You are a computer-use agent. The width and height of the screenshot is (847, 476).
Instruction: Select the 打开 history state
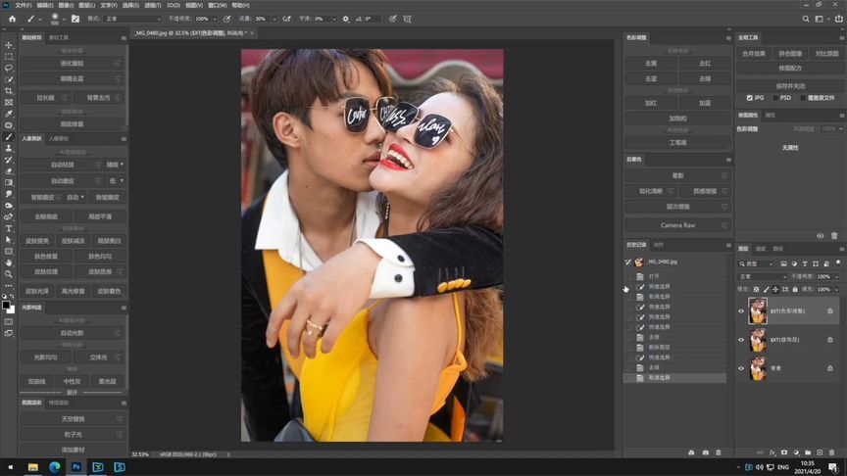click(x=654, y=276)
